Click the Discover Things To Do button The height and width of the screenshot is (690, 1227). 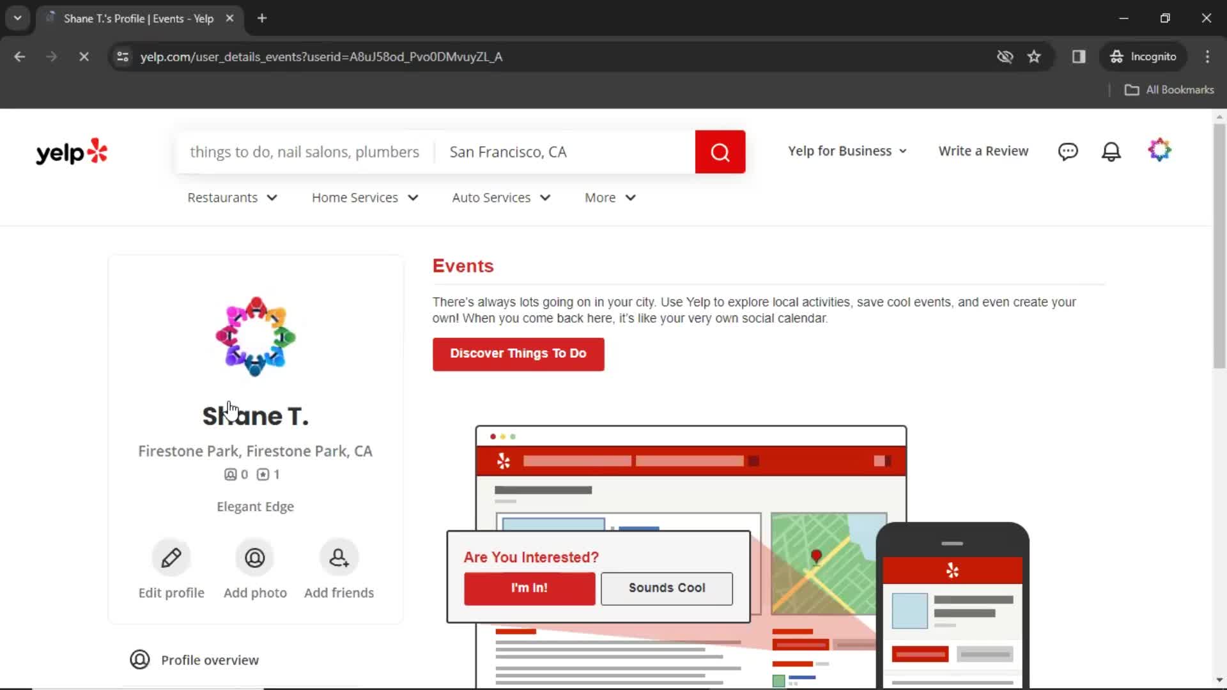point(518,353)
